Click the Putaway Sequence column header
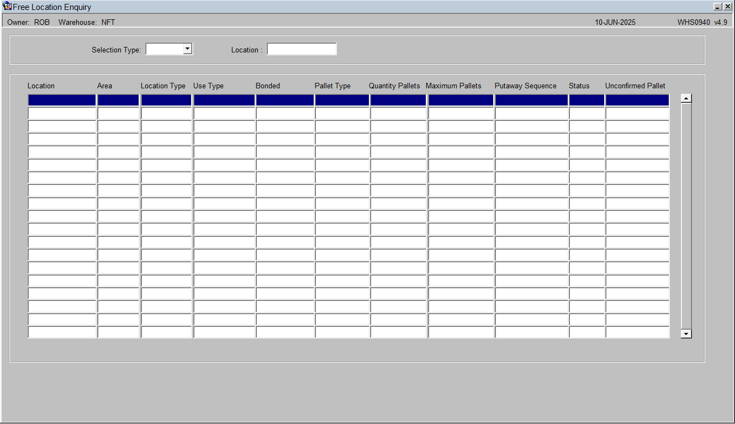Image resolution: width=735 pixels, height=424 pixels. pos(526,86)
